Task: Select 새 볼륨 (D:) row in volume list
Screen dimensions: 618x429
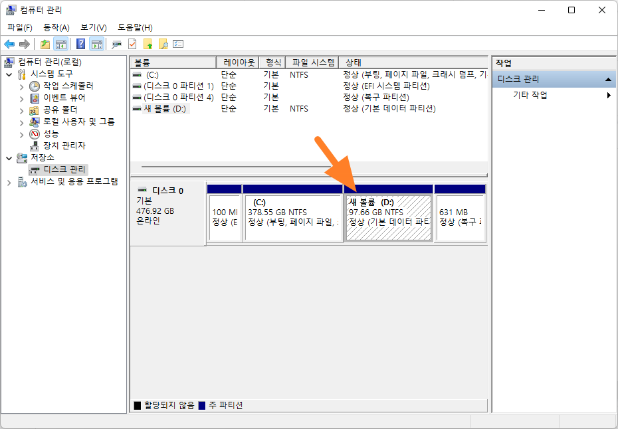Action: point(309,109)
